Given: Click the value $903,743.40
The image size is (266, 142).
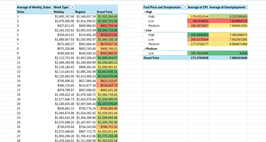Looking at the screenshot, I should click(x=86, y=49).
